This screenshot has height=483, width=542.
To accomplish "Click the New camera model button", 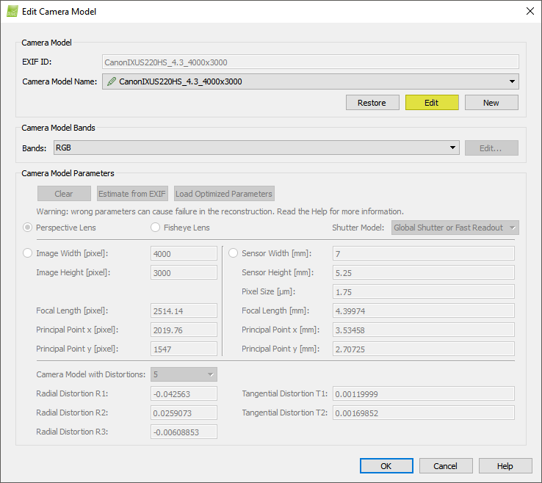I will click(x=491, y=103).
